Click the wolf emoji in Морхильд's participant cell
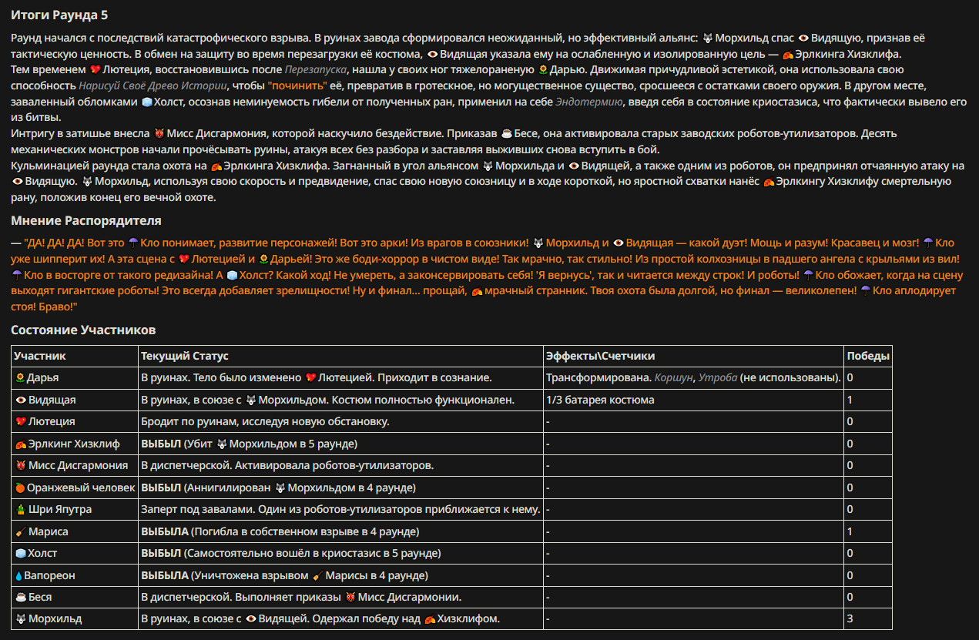The width and height of the screenshot is (979, 640). [20, 618]
